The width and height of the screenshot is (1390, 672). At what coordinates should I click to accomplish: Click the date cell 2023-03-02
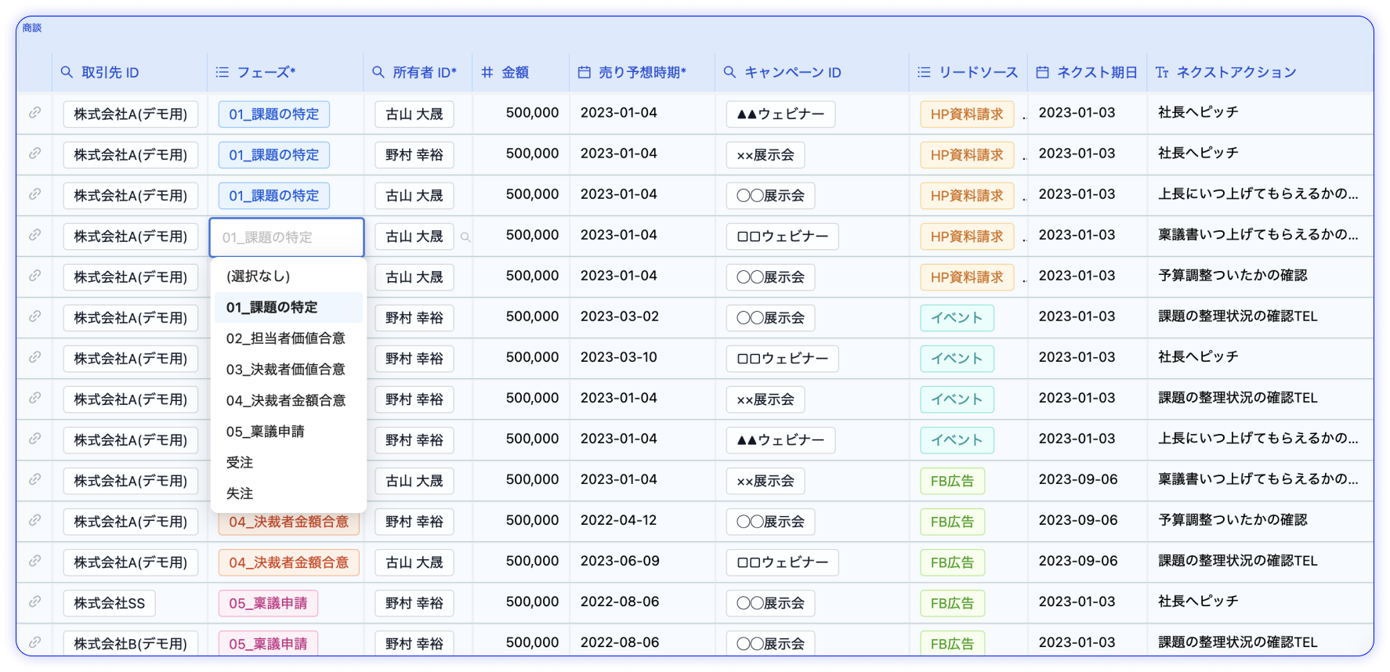click(x=620, y=316)
